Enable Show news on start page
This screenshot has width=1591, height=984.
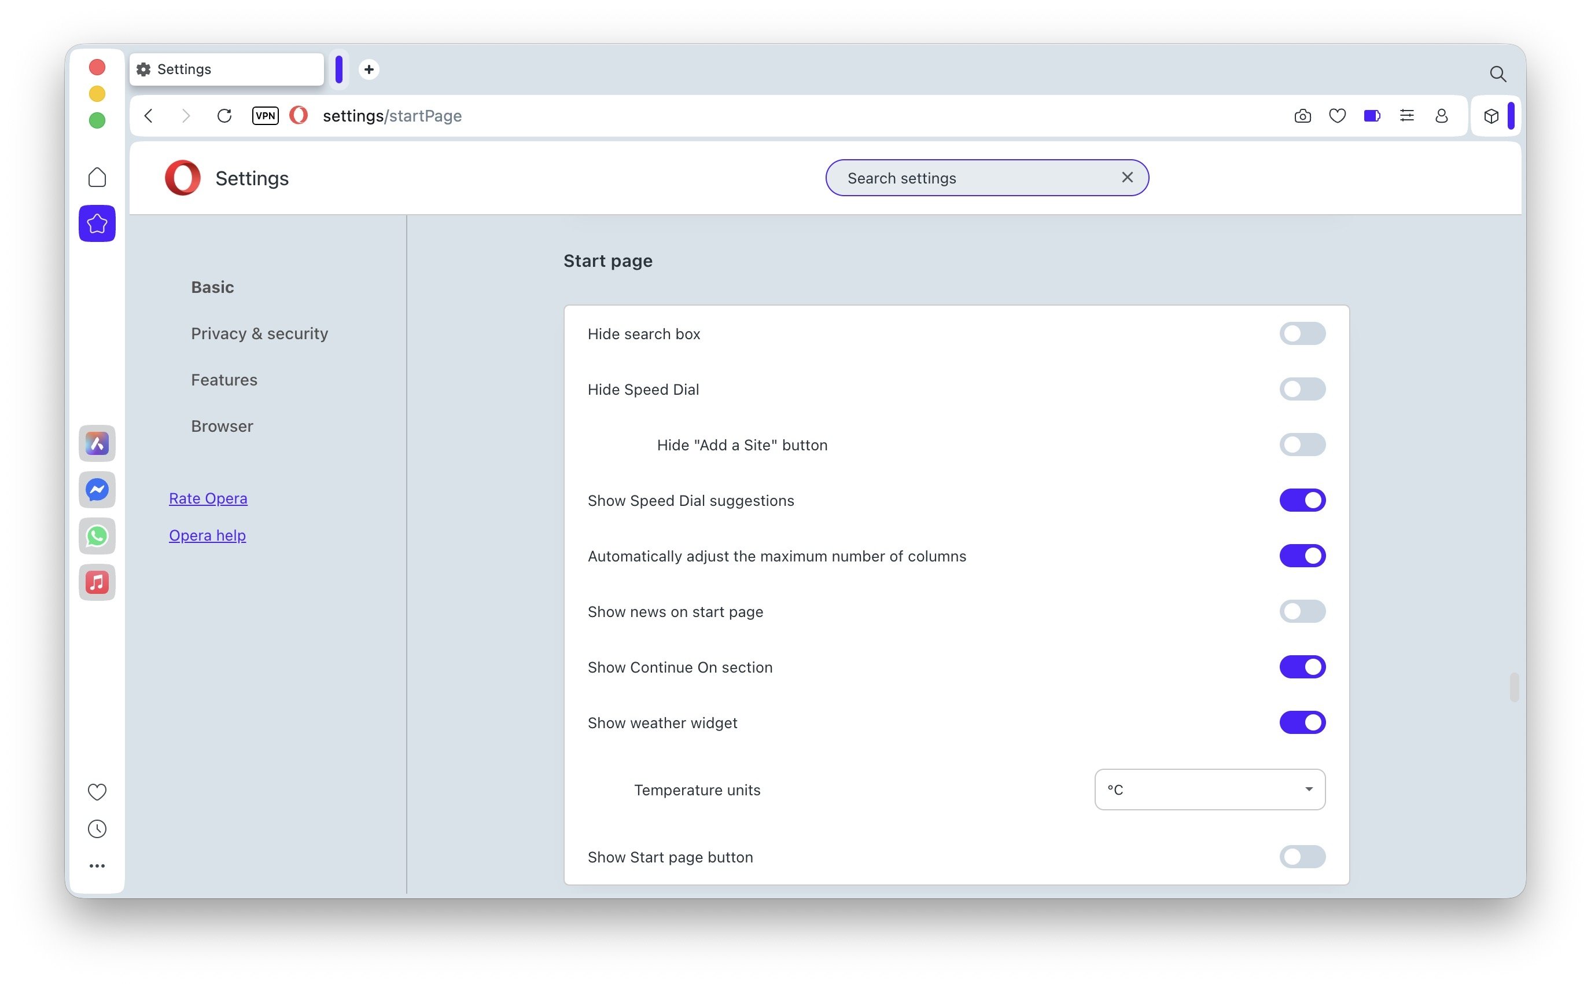point(1302,612)
